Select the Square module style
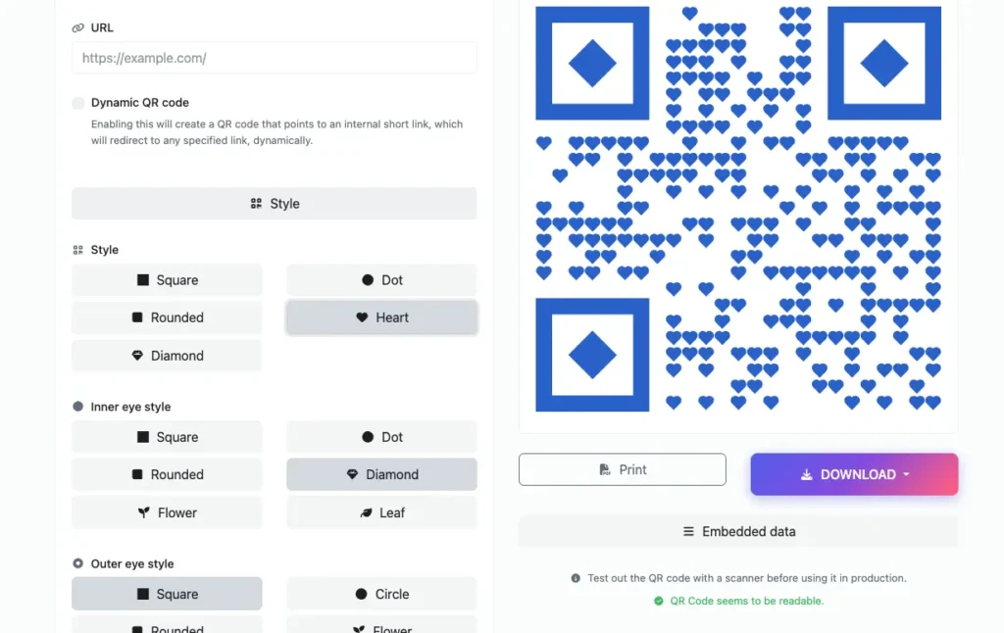The image size is (1004, 633). pyautogui.click(x=167, y=279)
